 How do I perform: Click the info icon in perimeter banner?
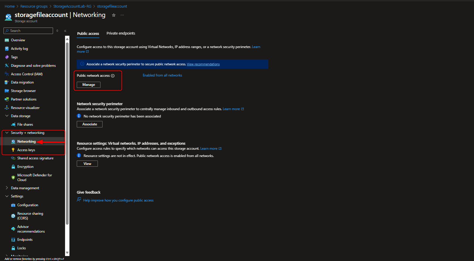(x=82, y=64)
